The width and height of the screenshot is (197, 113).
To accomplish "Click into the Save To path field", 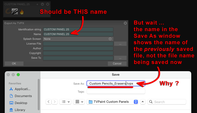I will [x=78, y=58].
